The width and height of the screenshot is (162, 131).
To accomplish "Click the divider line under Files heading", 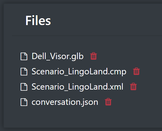I will point(87,36).
